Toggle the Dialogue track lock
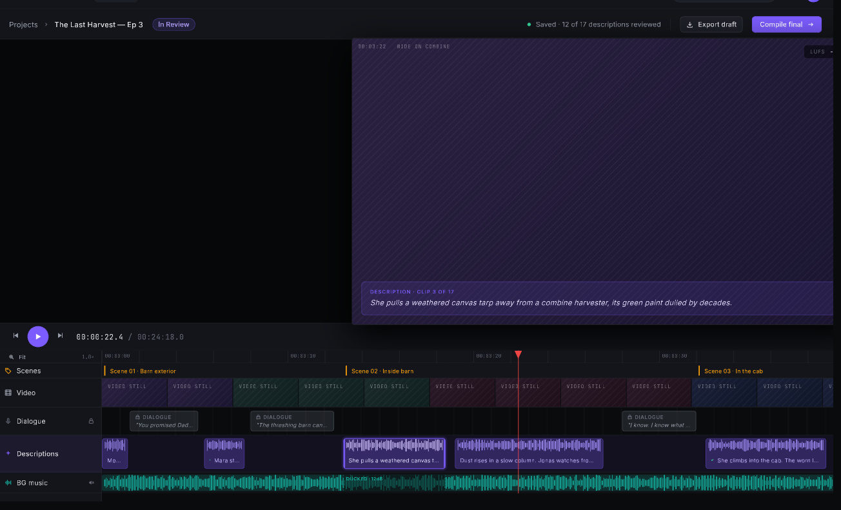Screen dimensions: 841x510 point(91,421)
